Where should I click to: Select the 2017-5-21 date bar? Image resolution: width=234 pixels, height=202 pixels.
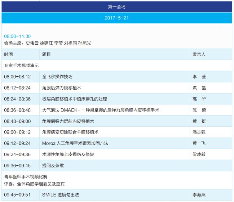[x=117, y=18]
